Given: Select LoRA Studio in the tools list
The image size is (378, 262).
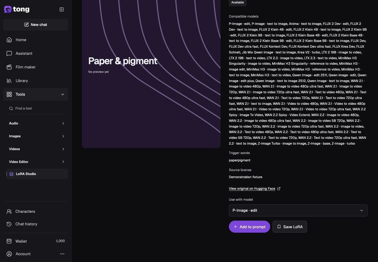Looking at the screenshot, I should click(x=37, y=174).
